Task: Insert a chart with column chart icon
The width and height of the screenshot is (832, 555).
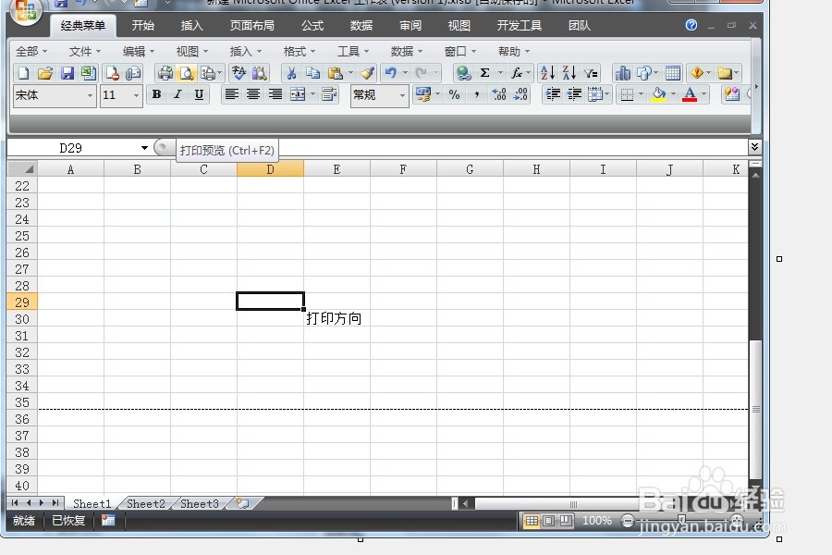Action: tap(622, 73)
